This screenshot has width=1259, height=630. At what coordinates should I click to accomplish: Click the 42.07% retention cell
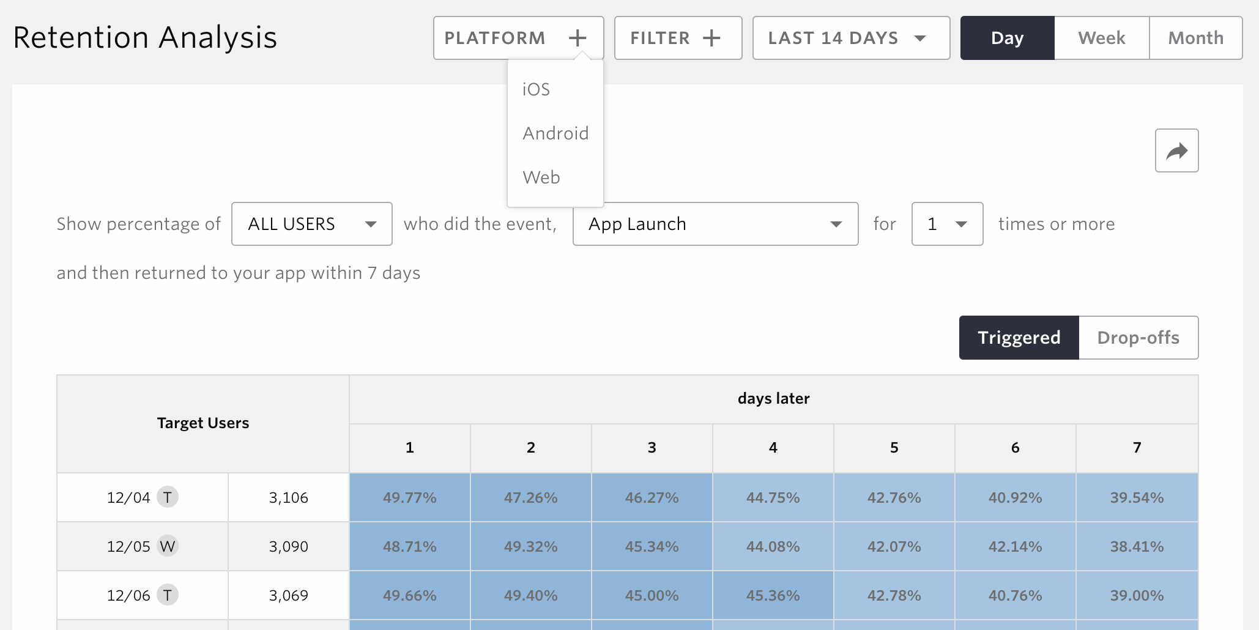coord(894,546)
